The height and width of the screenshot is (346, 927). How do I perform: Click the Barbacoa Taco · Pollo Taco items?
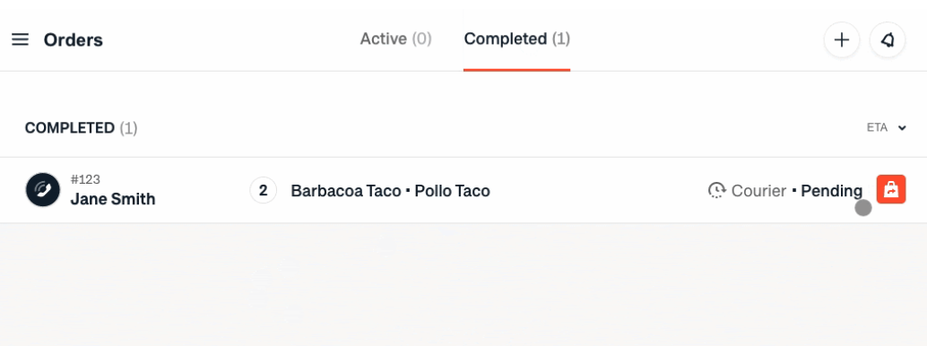tap(390, 191)
